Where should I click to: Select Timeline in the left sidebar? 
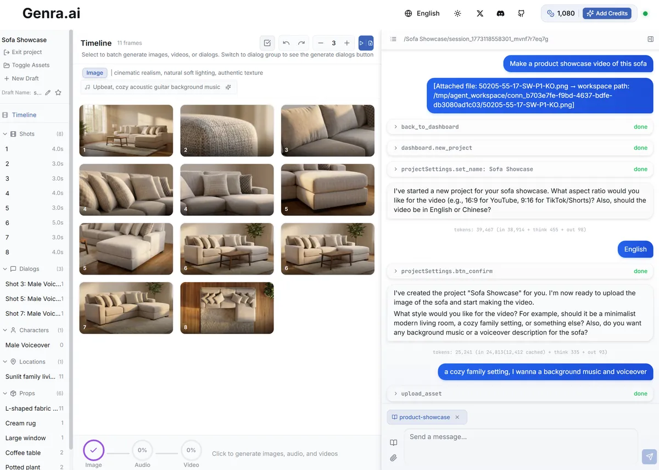[x=24, y=115]
